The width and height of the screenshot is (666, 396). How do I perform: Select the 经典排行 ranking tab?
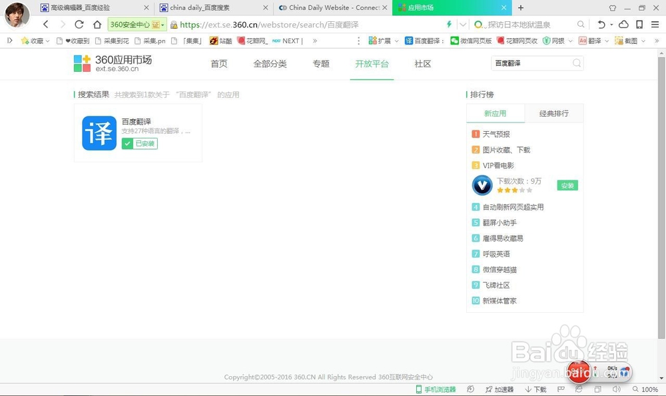(x=554, y=113)
